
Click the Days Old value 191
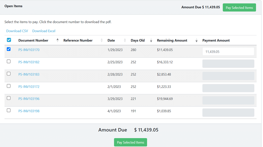133,111
